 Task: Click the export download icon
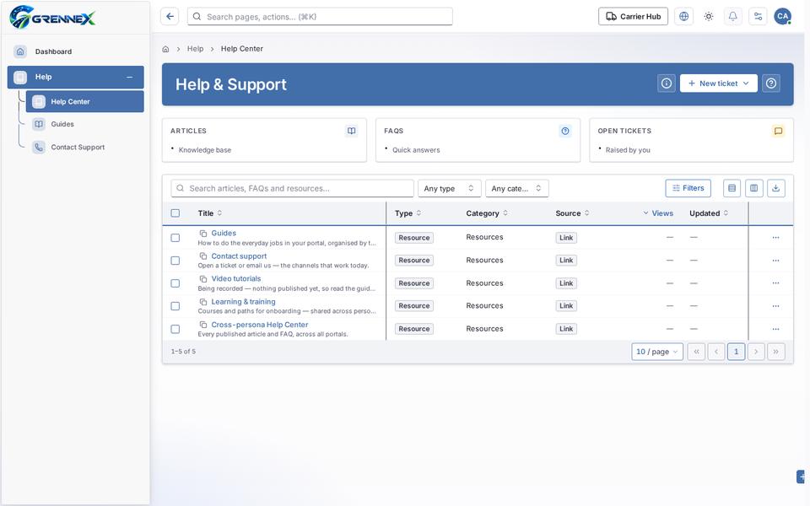776,188
